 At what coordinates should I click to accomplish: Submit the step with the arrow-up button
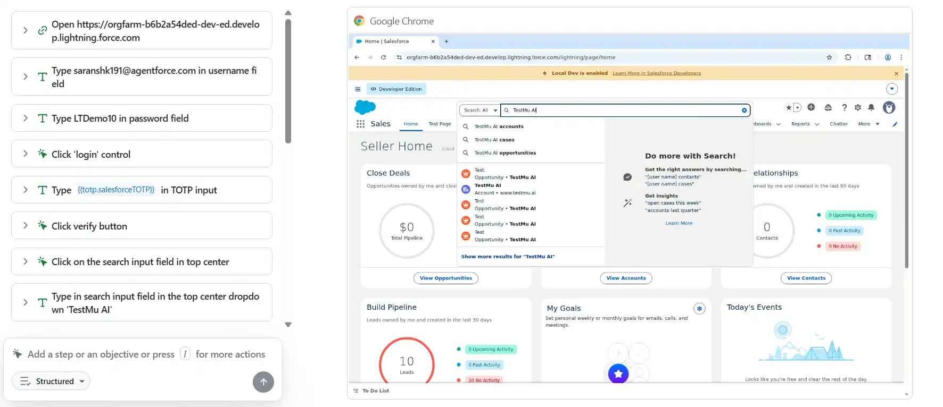(x=263, y=382)
